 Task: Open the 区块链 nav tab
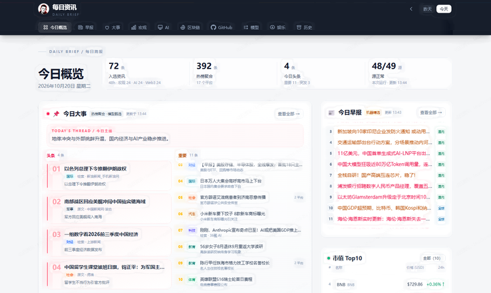pos(190,27)
